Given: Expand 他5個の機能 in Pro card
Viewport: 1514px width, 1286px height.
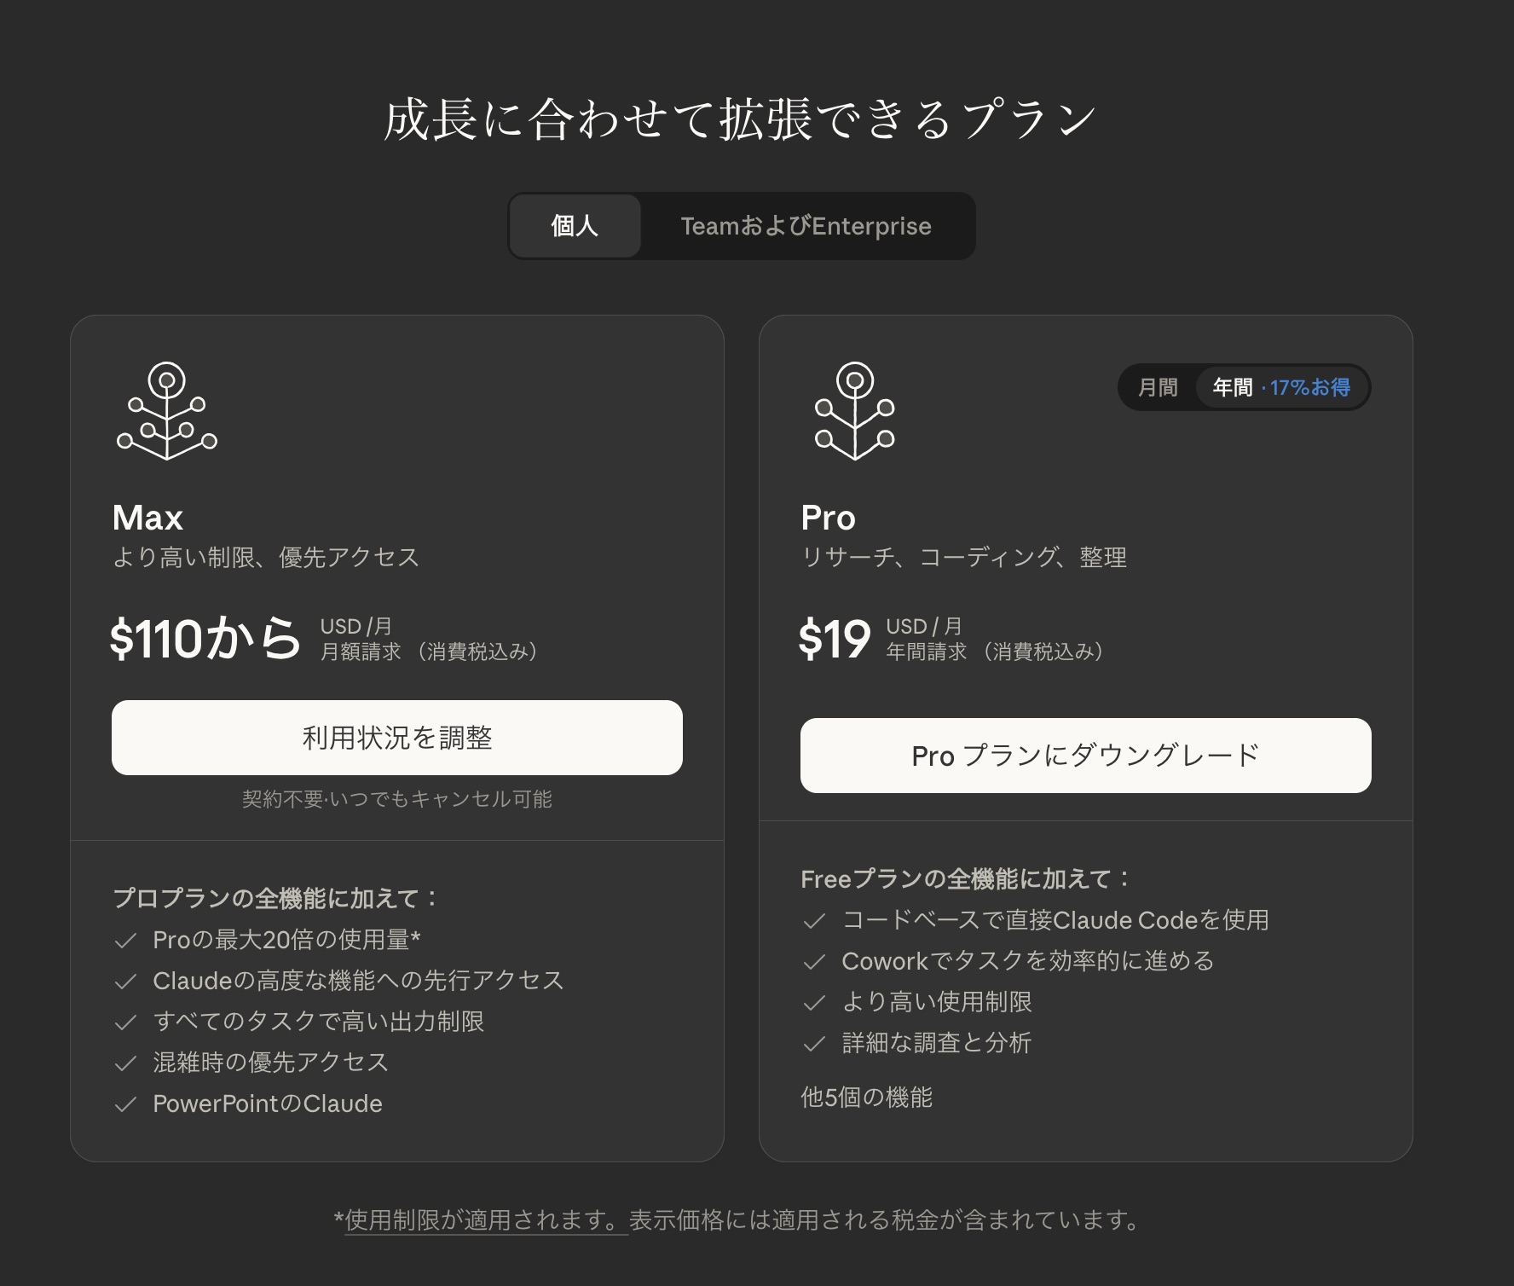Looking at the screenshot, I should pos(866,1097).
